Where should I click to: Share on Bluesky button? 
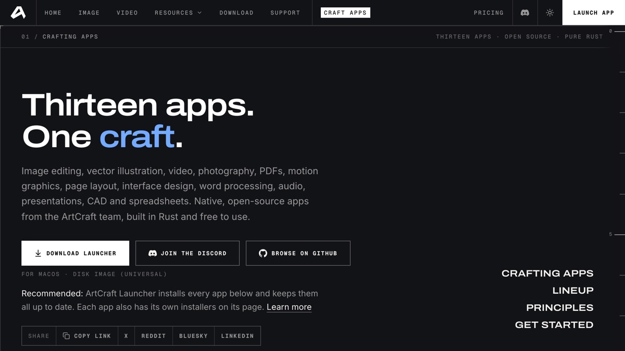pos(193,336)
